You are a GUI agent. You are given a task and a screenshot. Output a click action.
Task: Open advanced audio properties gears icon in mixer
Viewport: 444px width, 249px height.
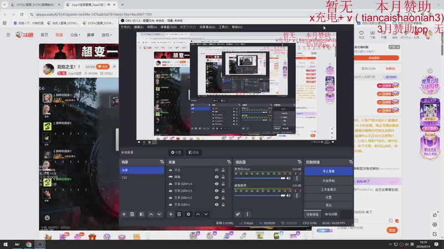(238, 214)
